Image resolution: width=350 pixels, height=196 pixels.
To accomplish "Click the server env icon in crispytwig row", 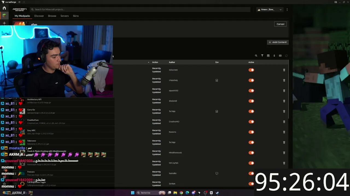I will click(x=217, y=80).
